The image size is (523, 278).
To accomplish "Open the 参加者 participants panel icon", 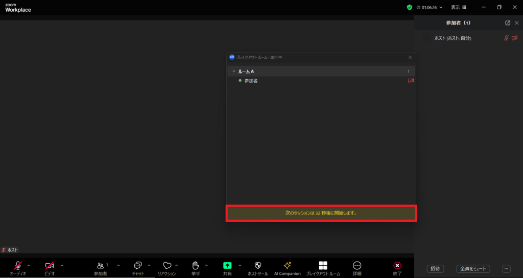I will [x=101, y=266].
